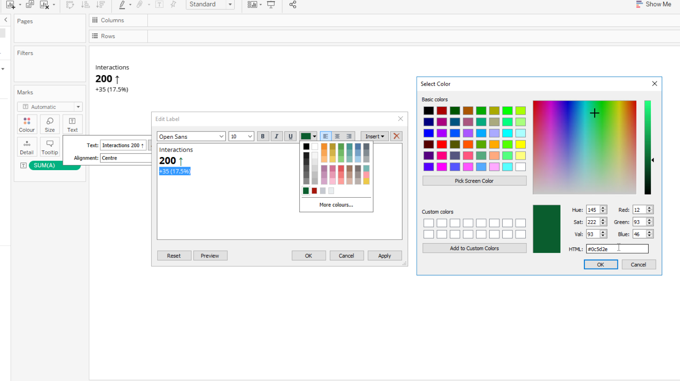Pick the dark red recent colour swatch

pyautogui.click(x=314, y=191)
